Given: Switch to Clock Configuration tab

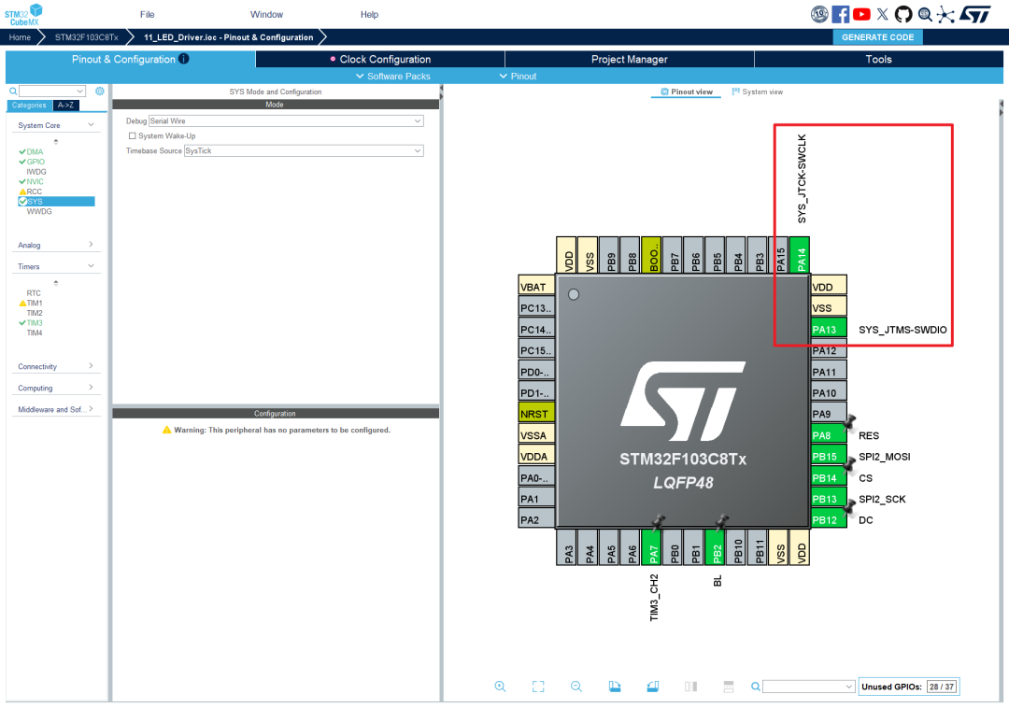Looking at the screenshot, I should 380,59.
